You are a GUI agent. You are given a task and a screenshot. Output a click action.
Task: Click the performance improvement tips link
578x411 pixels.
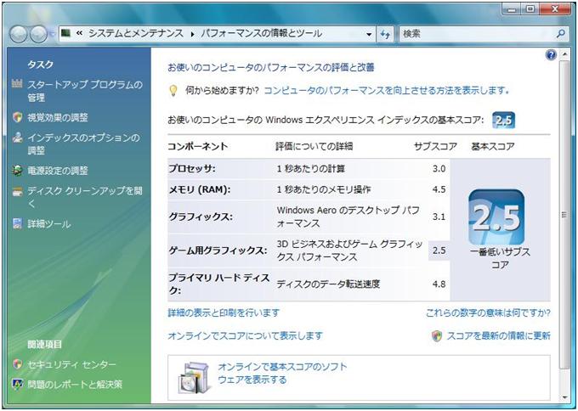[387, 90]
